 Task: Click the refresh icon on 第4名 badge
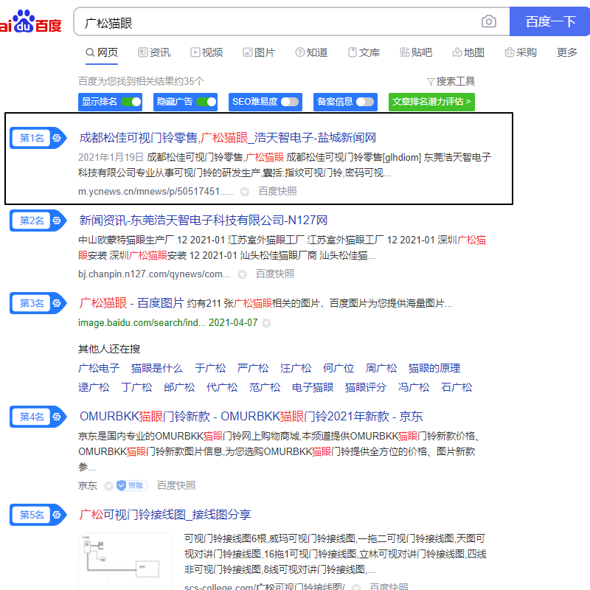click(x=57, y=417)
